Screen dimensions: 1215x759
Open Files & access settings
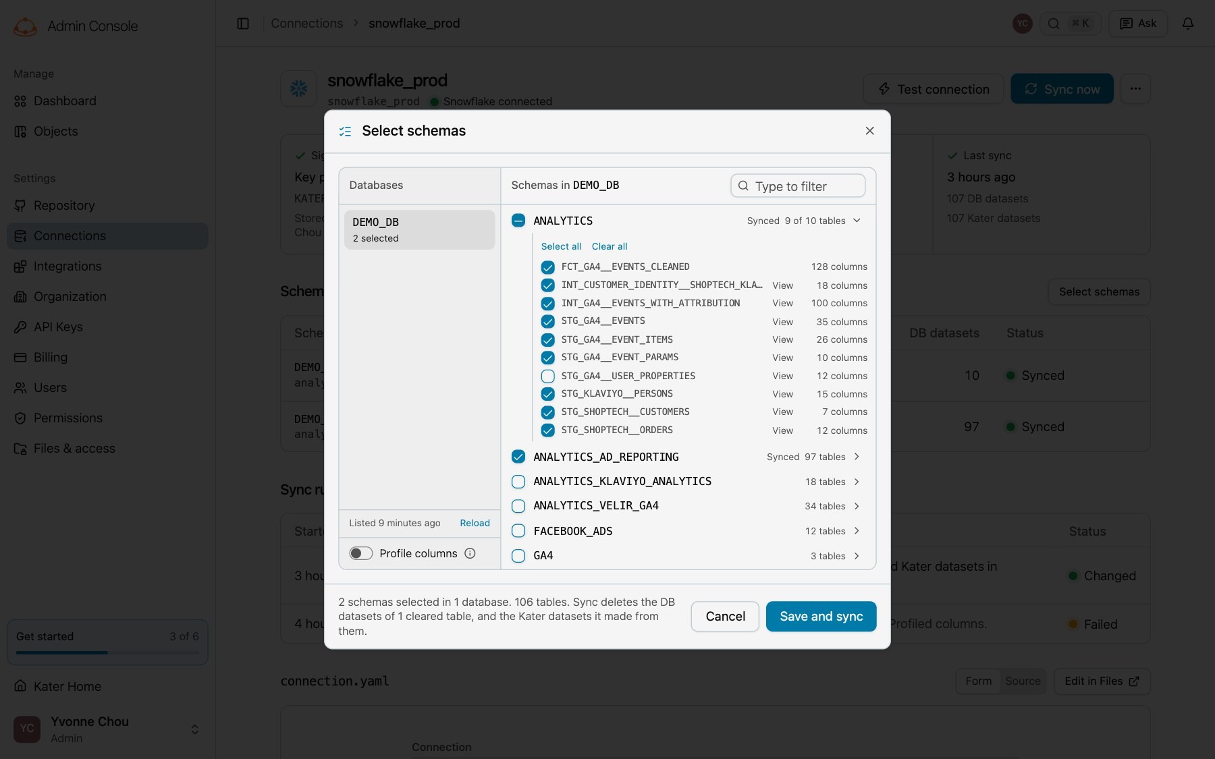(107, 449)
